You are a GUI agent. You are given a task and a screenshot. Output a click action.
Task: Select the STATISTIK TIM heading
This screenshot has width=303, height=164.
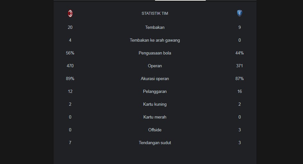click(155, 13)
